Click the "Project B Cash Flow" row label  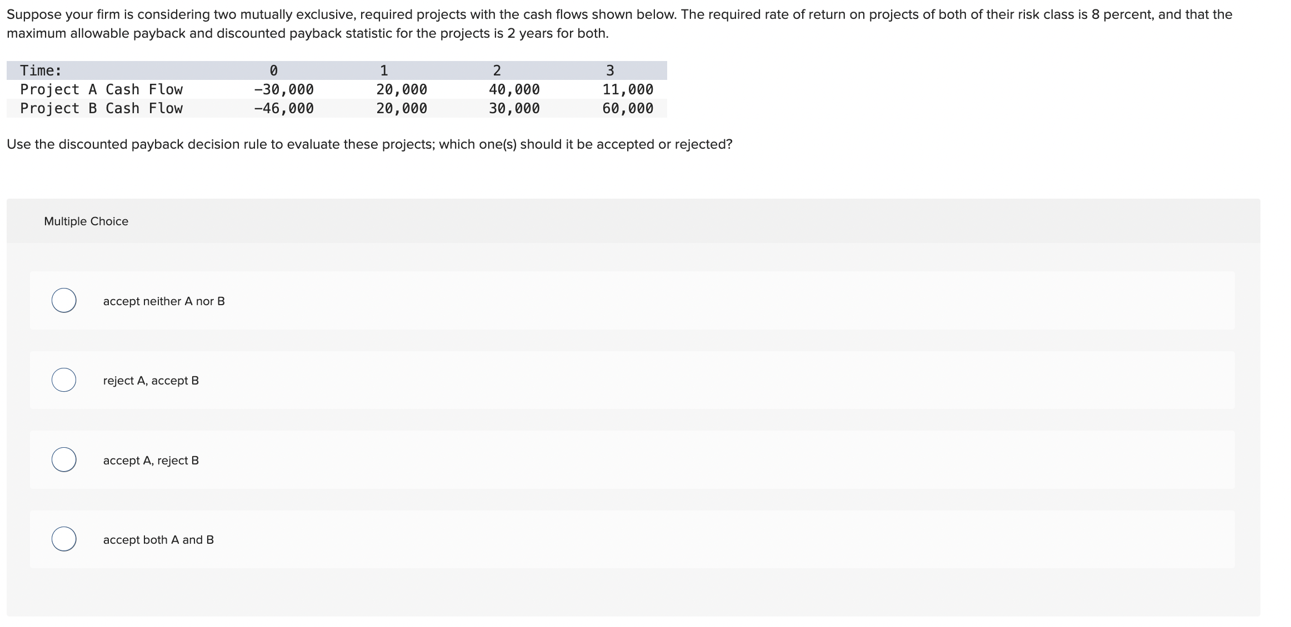[x=101, y=108]
